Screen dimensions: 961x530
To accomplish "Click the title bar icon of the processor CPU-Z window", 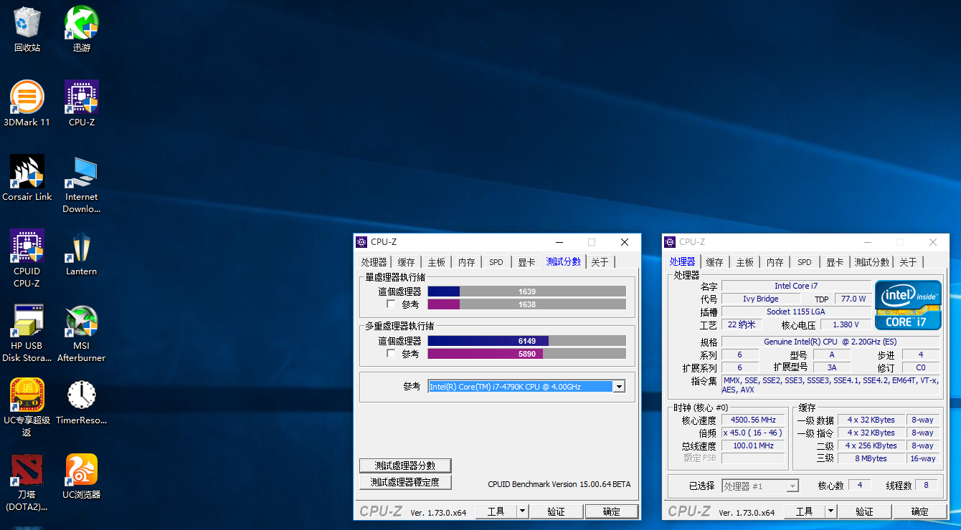I will point(670,242).
